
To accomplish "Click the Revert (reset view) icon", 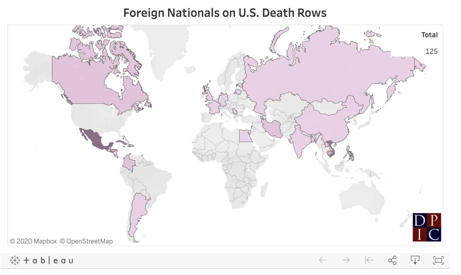I will pos(369,260).
